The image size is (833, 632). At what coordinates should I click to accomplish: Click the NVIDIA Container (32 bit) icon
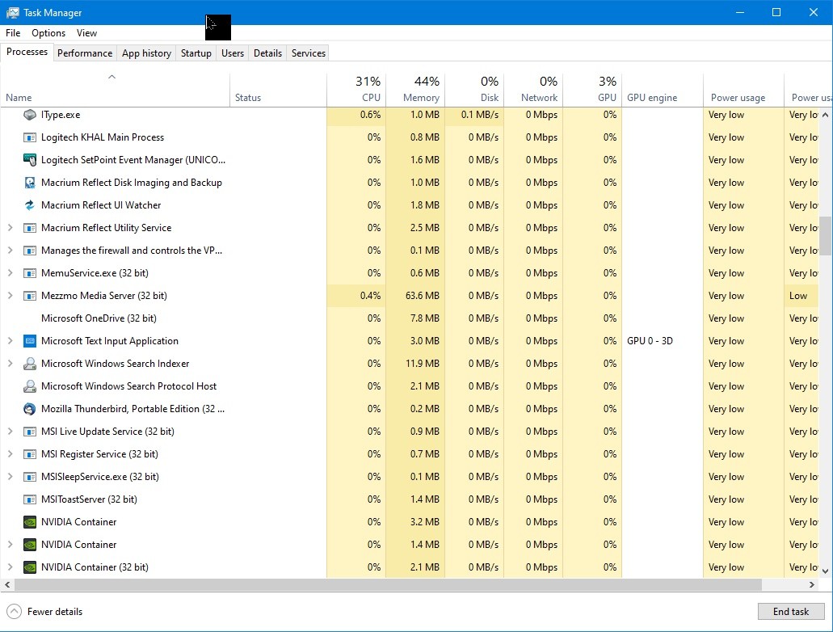coord(30,567)
